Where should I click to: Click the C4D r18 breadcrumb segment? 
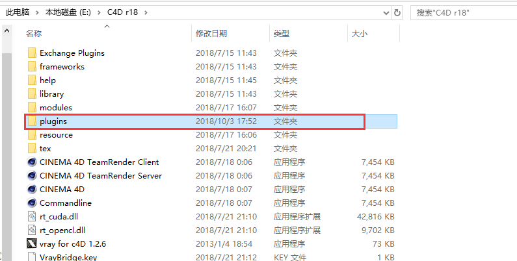pos(122,12)
